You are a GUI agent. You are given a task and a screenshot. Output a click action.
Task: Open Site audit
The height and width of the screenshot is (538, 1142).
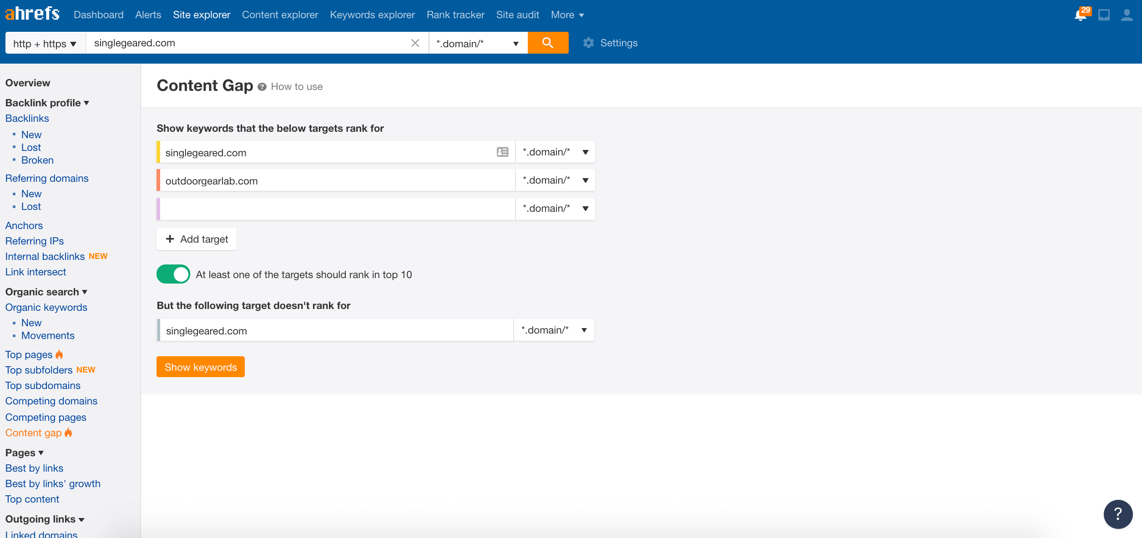click(518, 15)
